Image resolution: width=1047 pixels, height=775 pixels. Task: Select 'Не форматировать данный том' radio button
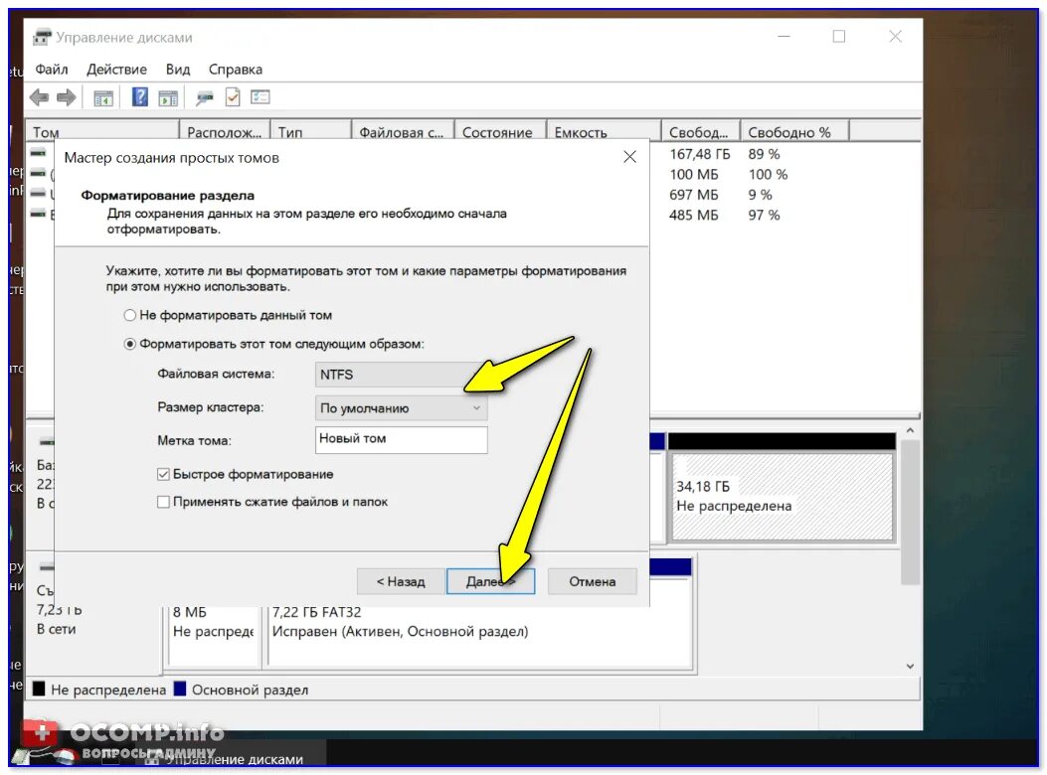click(130, 315)
